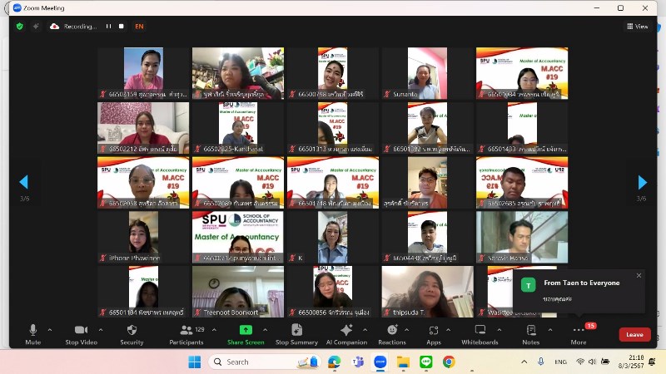Show hidden system tray icons
The width and height of the screenshot is (666, 374).
pos(524,362)
